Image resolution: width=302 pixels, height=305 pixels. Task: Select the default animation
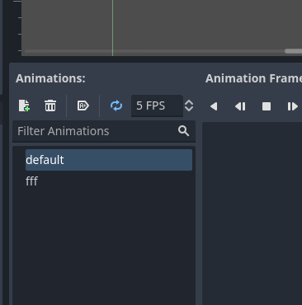pyautogui.click(x=109, y=160)
